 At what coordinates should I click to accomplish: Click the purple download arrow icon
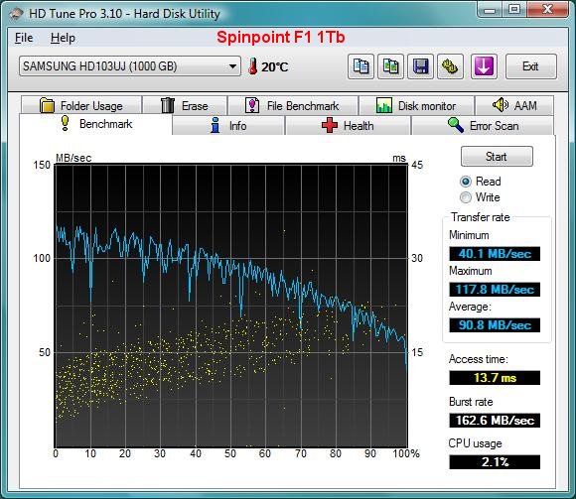(485, 66)
